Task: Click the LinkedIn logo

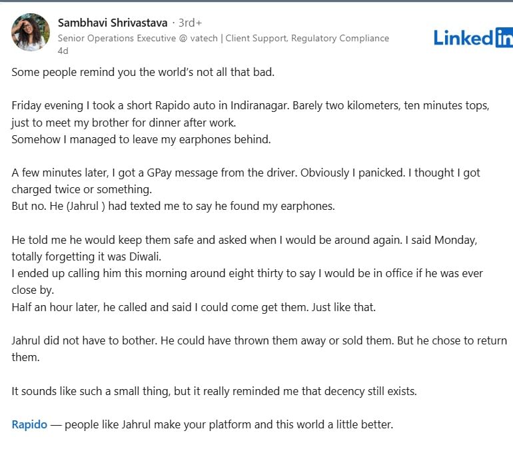Action: tap(472, 37)
